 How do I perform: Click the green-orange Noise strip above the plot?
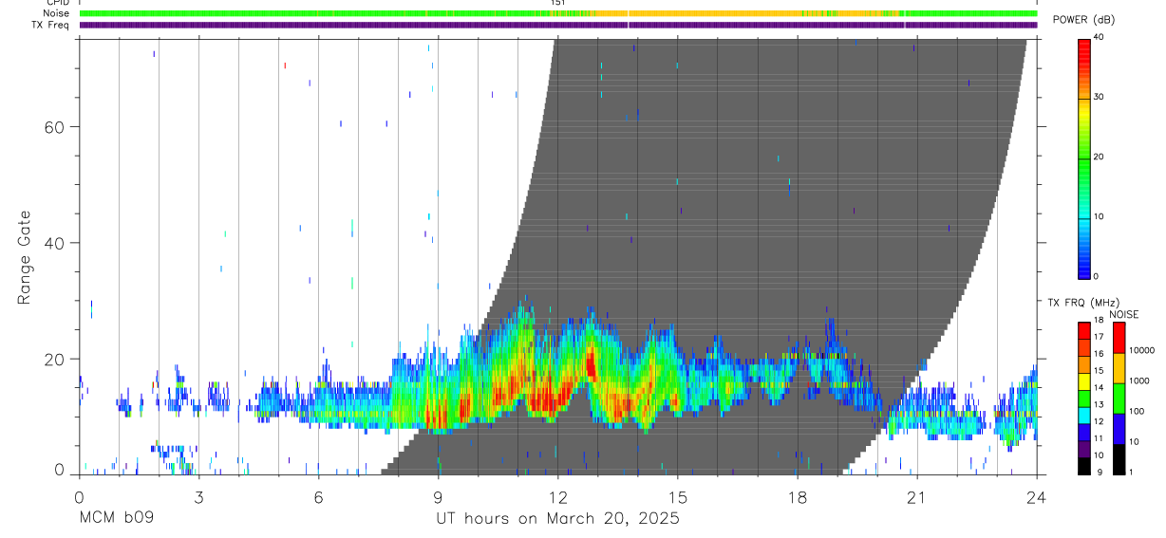[x=558, y=14]
